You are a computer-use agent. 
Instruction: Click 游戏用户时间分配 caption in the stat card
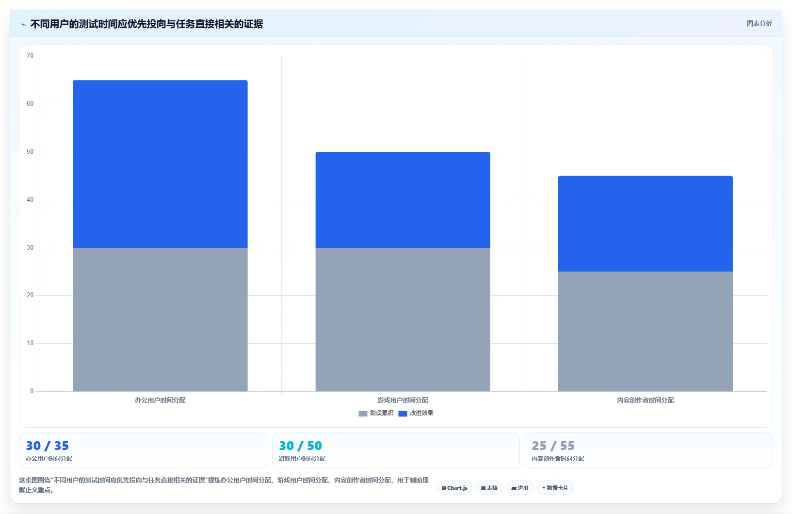302,458
